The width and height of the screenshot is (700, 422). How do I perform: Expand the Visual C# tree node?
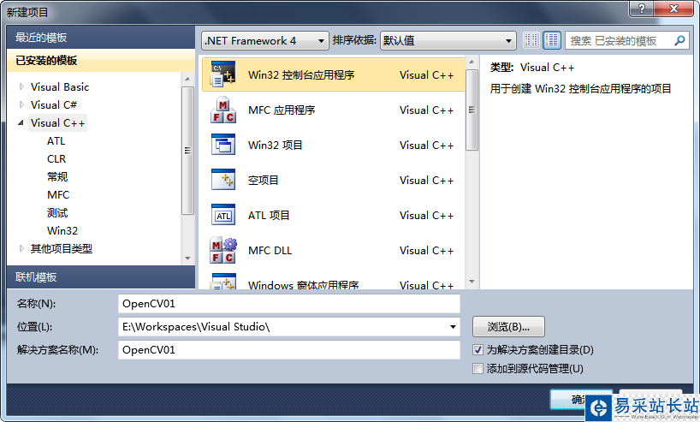point(21,104)
